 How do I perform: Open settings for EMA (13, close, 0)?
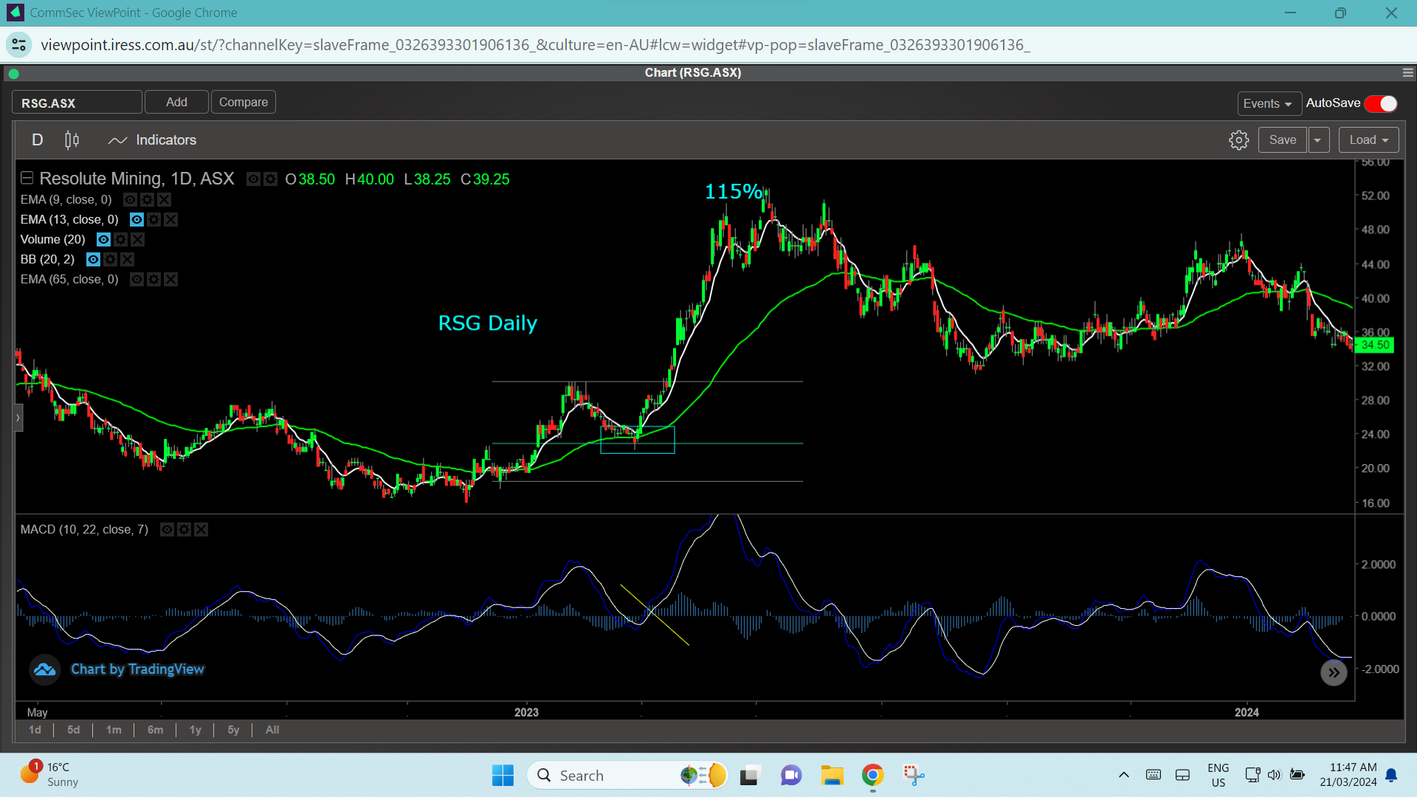(154, 220)
